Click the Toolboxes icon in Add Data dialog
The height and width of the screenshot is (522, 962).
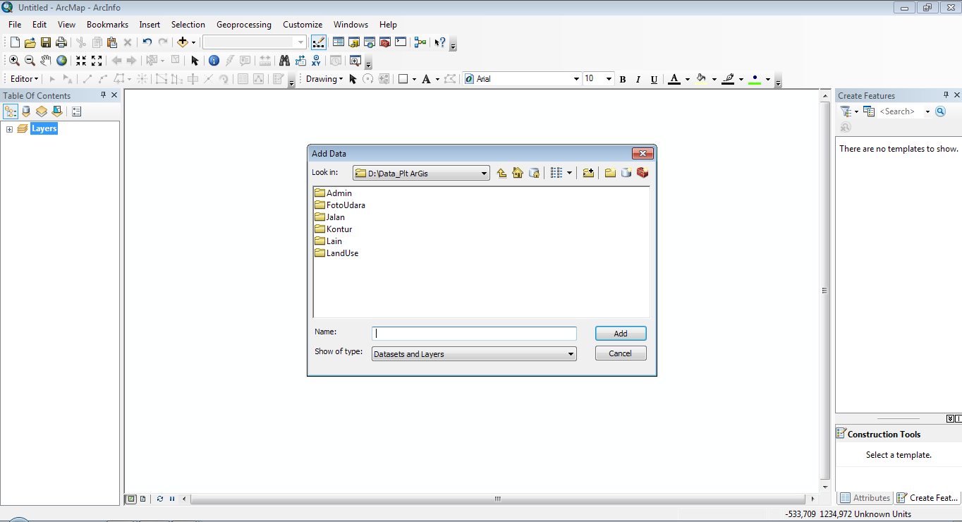[643, 173]
